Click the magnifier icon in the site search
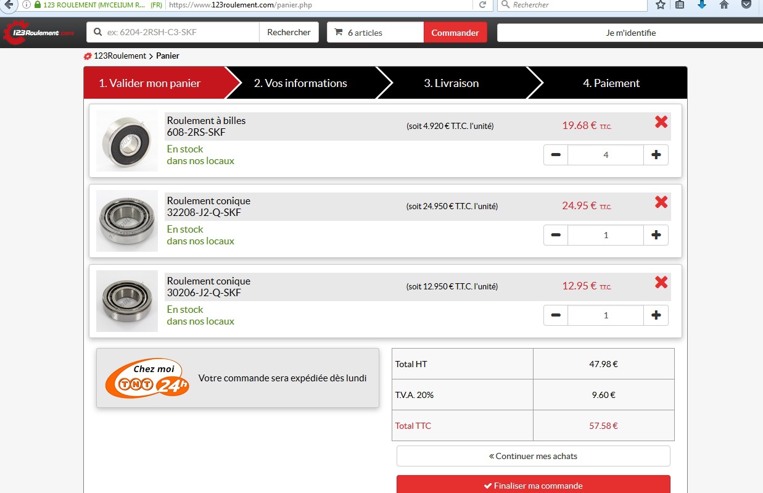 pos(98,32)
